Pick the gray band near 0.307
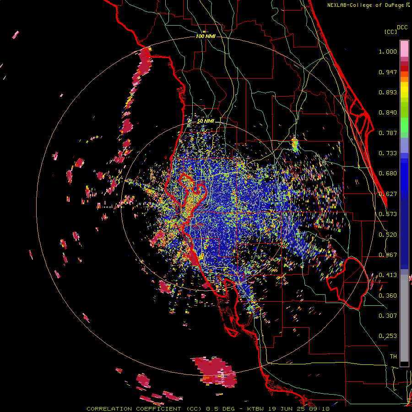Screen dimensions: 412x412 [x=404, y=318]
